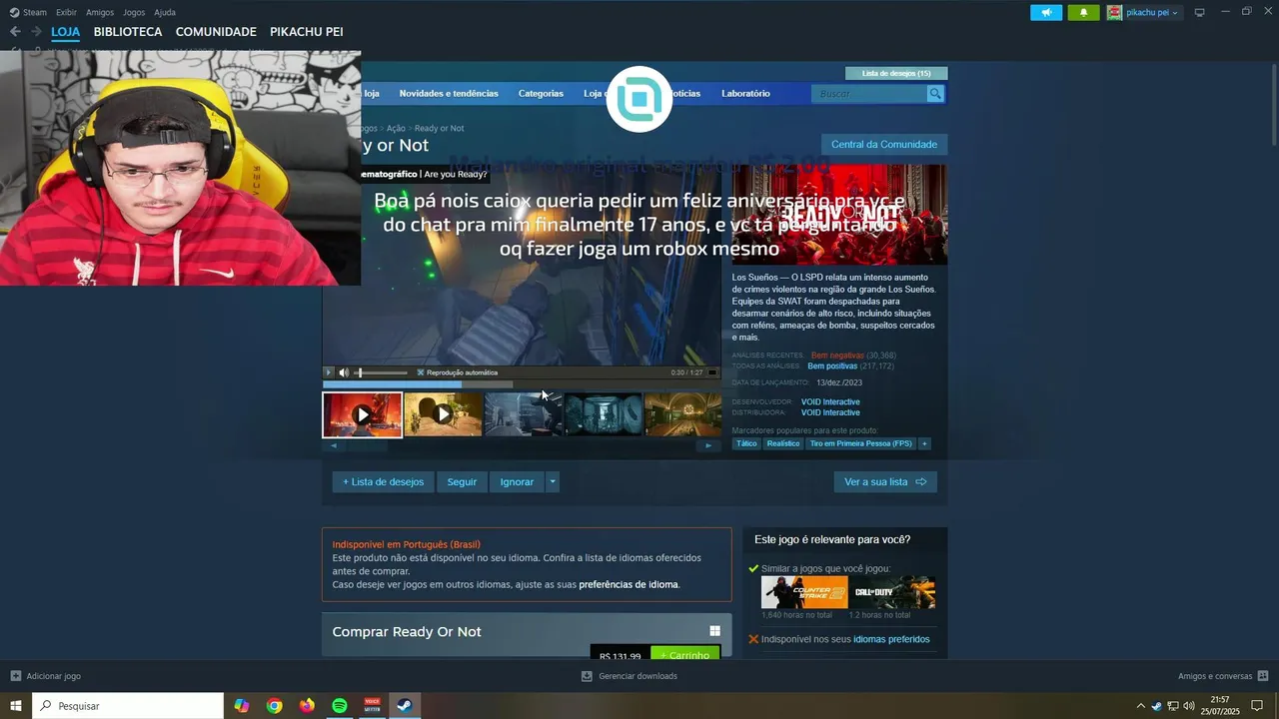Open Gerenciar downloads at the bottom
Screen dimensions: 1279x719
click(630, 676)
